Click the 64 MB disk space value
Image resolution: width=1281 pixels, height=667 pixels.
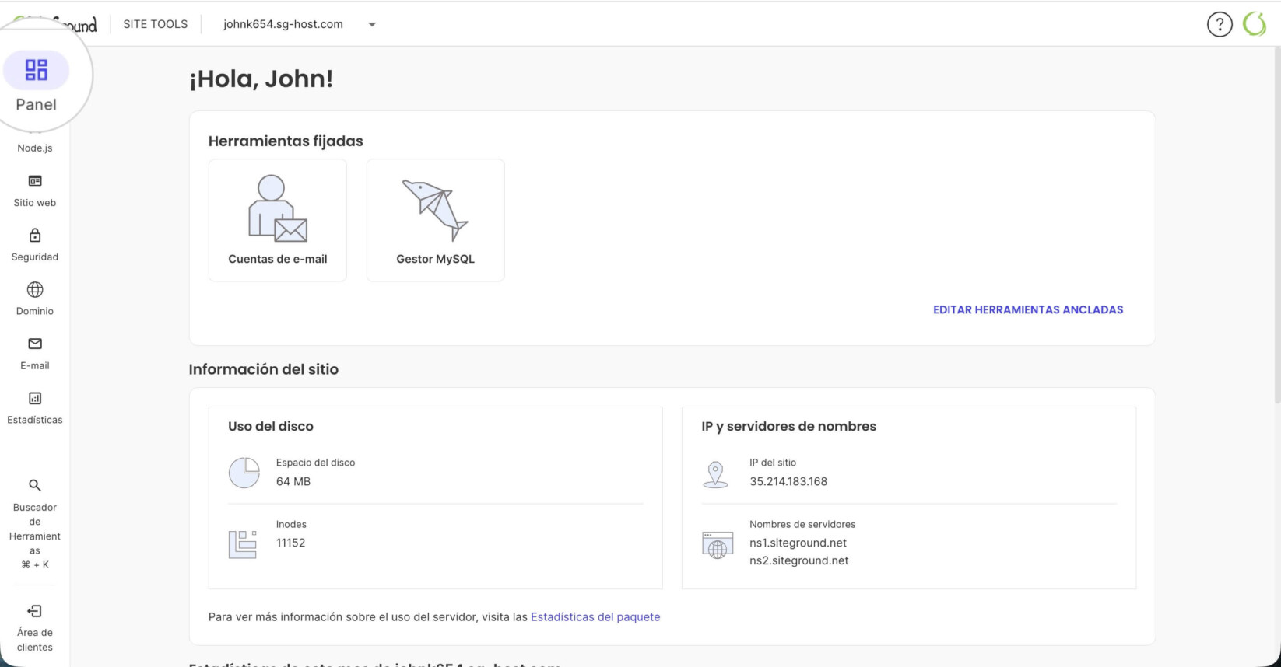(x=293, y=481)
